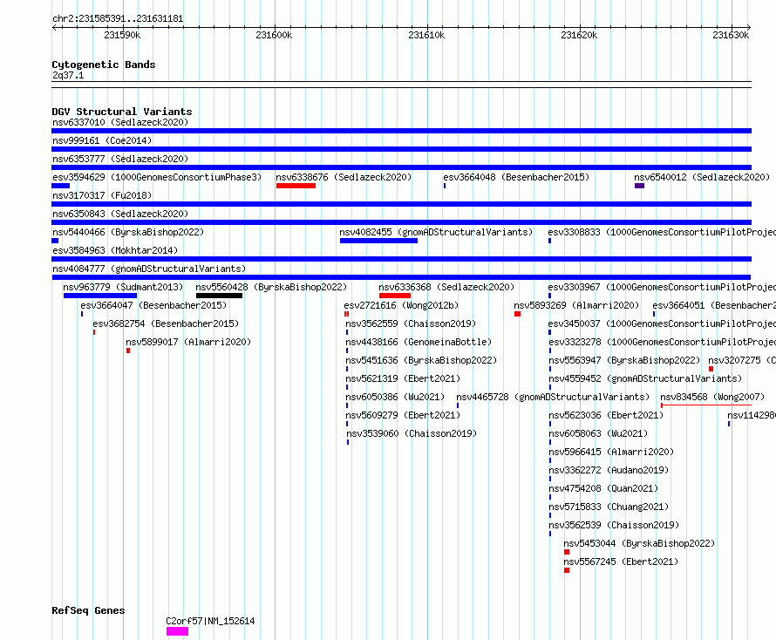Open the esv3303967 variant label

click(662, 287)
